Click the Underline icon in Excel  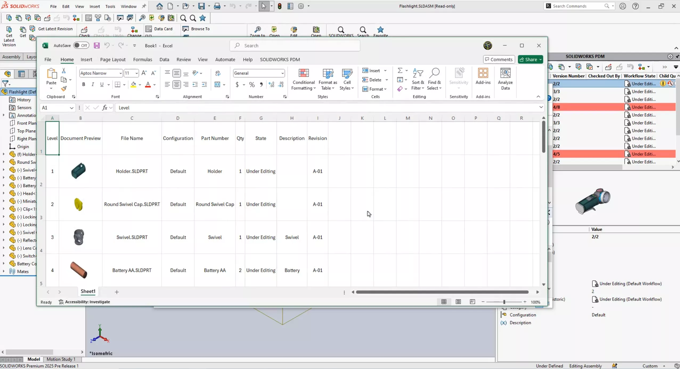tap(102, 84)
